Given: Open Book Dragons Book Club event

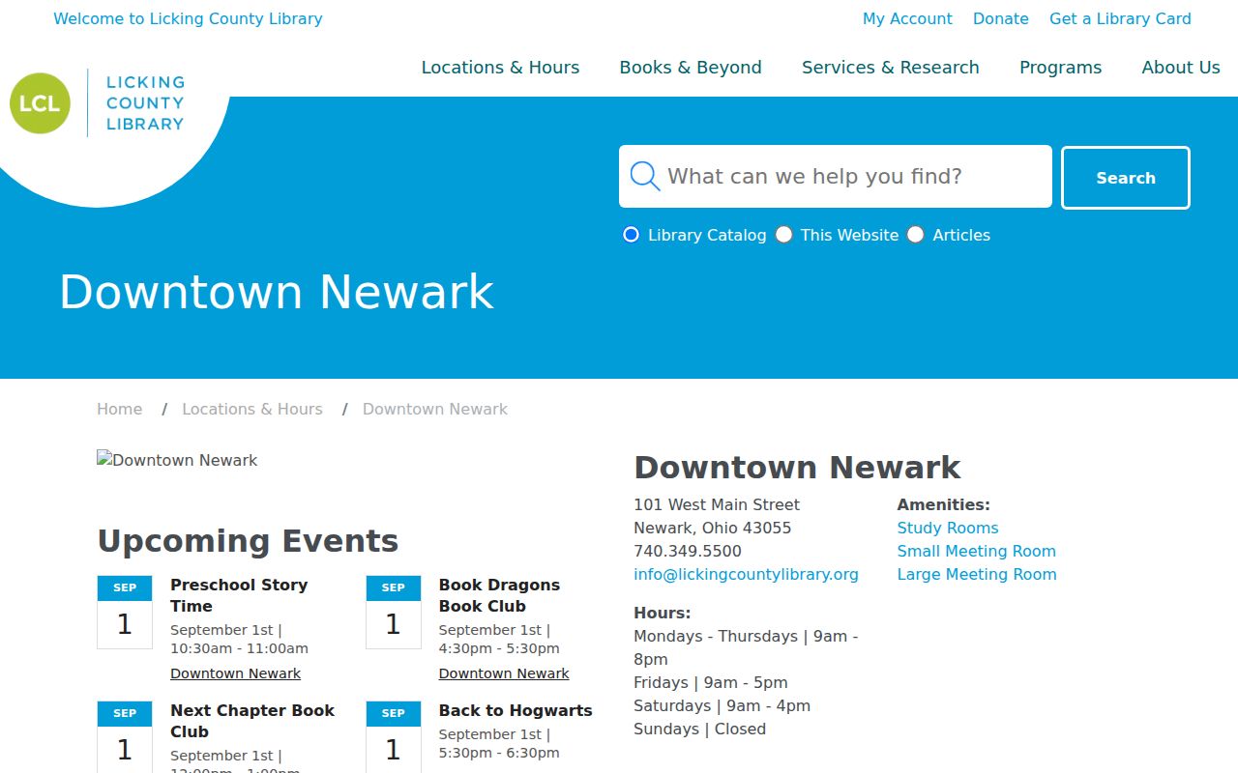Looking at the screenshot, I should (499, 595).
